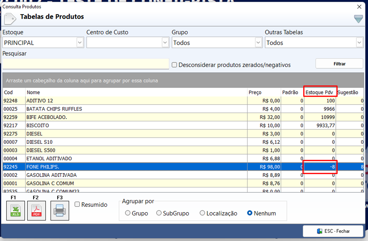The width and height of the screenshot is (368, 241).
Task: Click the product tag icon beside Tabelas de Produtos
Action: click(10, 19)
